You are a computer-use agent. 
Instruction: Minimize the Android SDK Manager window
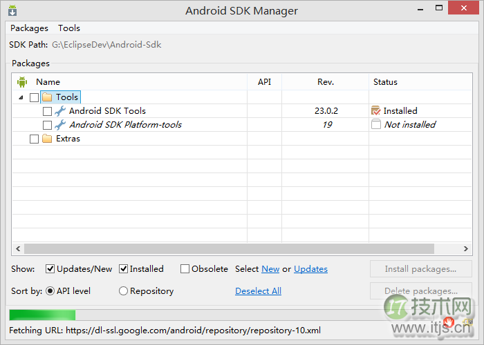click(420, 9)
